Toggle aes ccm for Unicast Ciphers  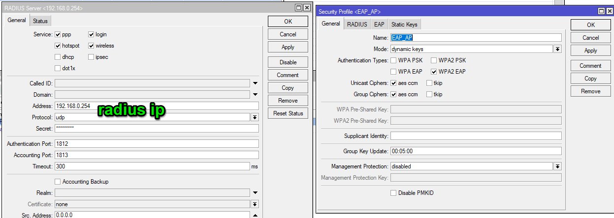pyautogui.click(x=393, y=83)
